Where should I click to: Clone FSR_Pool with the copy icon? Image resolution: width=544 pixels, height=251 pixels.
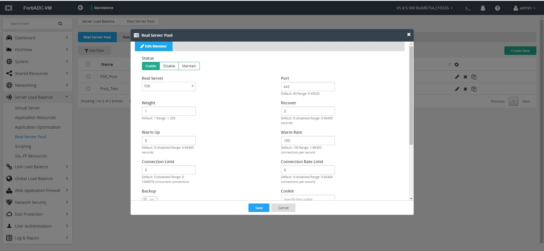[x=474, y=77]
